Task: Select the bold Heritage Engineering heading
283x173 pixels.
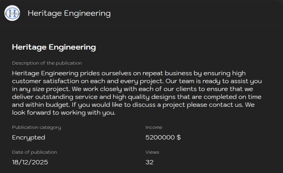Action: point(54,47)
